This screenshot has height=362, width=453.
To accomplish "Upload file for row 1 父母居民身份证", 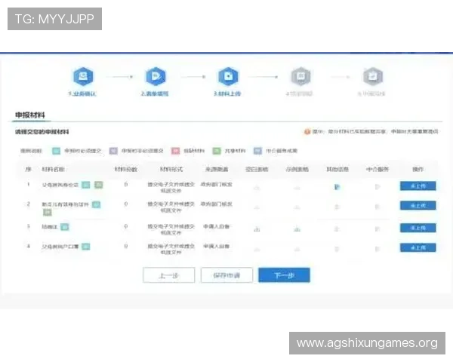I will [418, 186].
